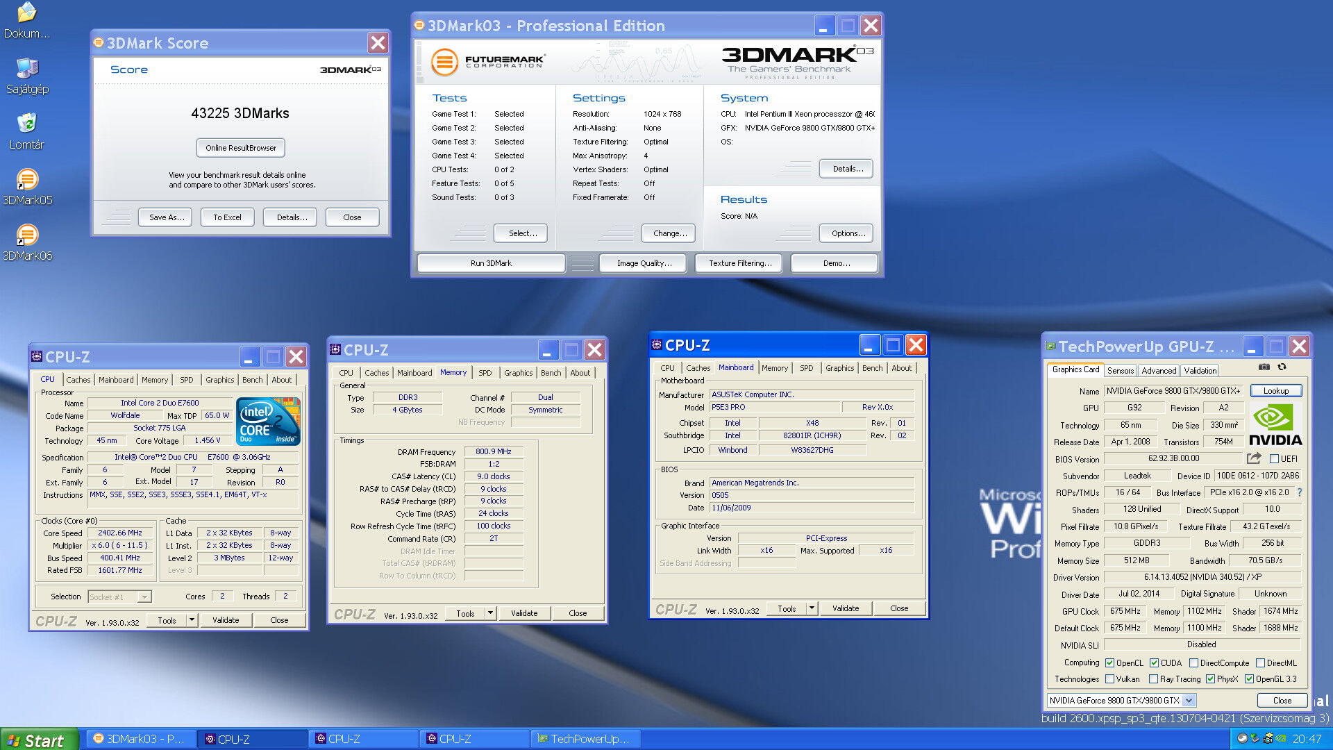Screen dimensions: 1333x750
Task: Toggle the OpenCL checkbox
Action: click(1109, 663)
